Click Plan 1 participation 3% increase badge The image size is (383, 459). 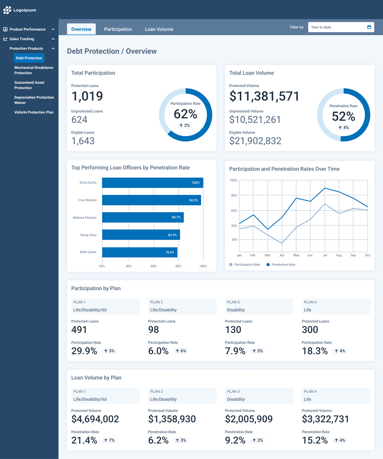[109, 351]
